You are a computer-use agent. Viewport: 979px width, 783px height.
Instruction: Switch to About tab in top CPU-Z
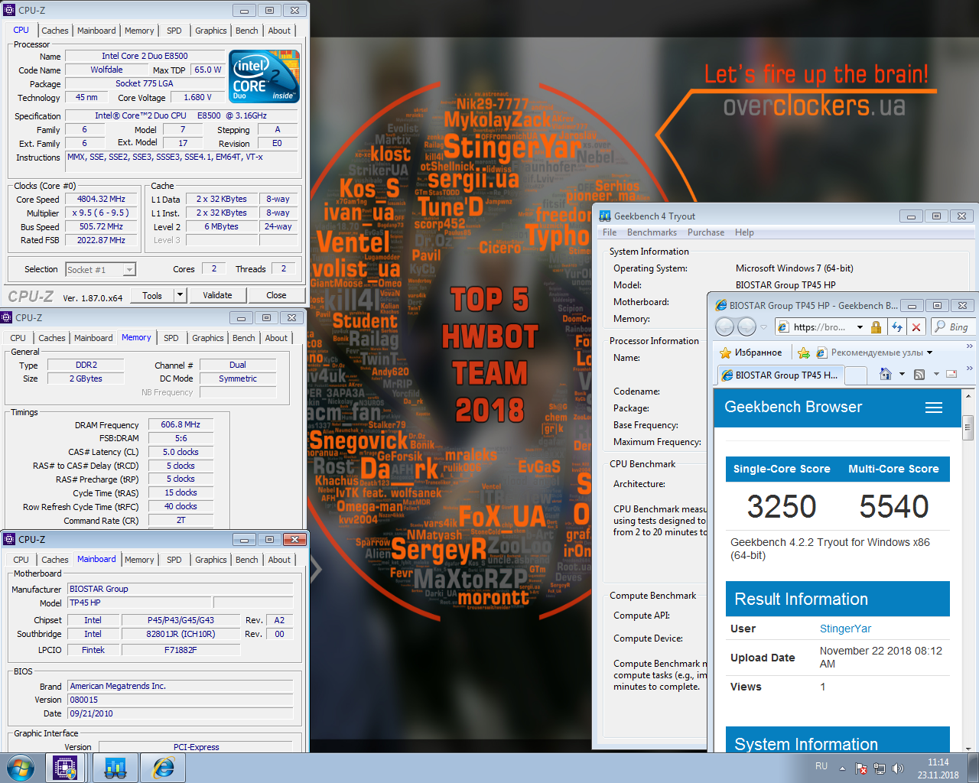(x=279, y=31)
